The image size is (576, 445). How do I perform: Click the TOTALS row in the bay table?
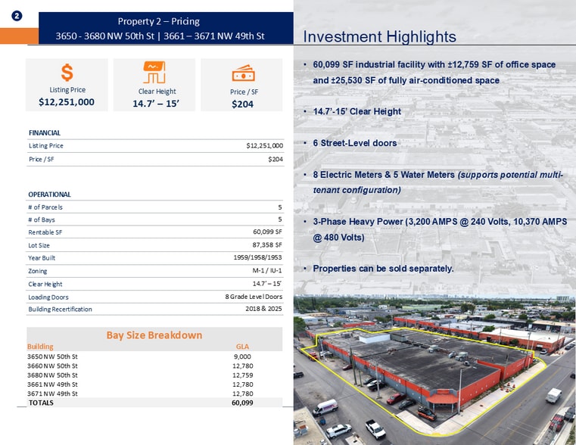coord(154,403)
